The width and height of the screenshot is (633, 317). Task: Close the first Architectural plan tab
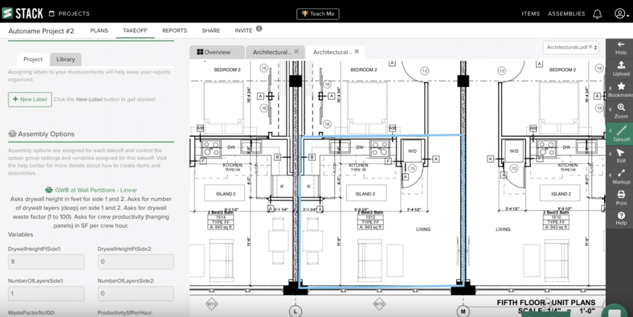(296, 52)
